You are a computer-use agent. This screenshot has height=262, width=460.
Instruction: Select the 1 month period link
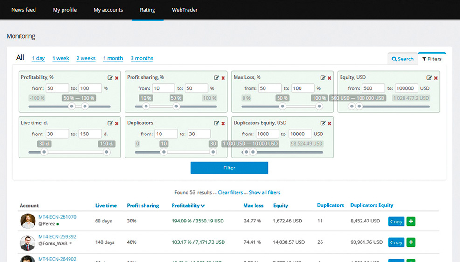[x=113, y=58]
